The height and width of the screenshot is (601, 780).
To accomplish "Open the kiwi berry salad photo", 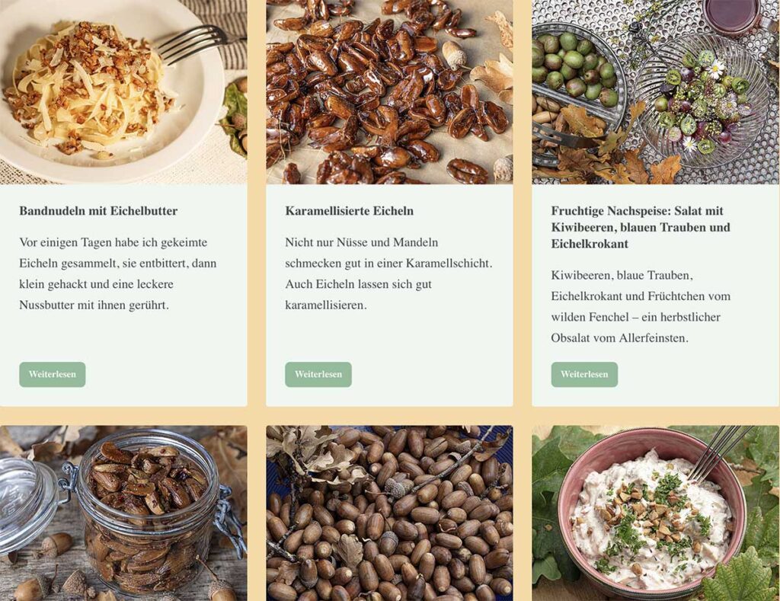I will coord(656,92).
